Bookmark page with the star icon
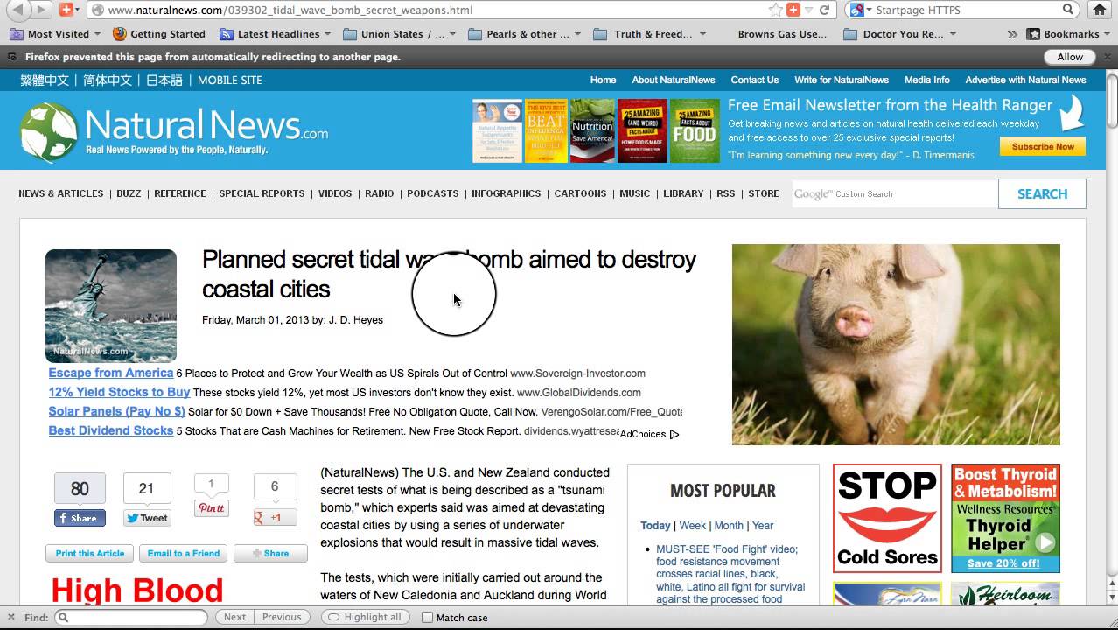 pyautogui.click(x=775, y=10)
